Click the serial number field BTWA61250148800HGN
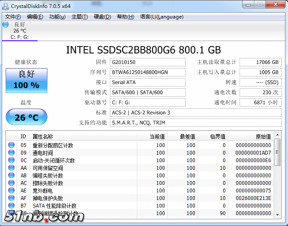Viewport: 288px width, 226px height. pyautogui.click(x=148, y=72)
